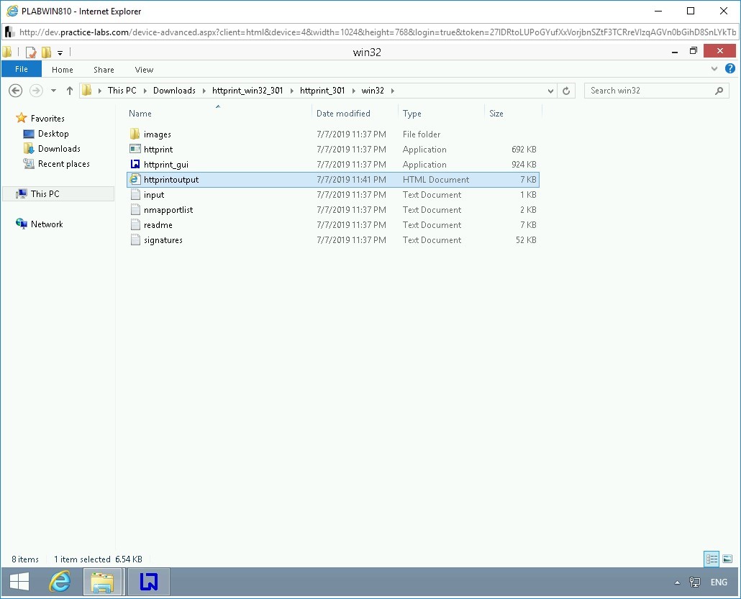Open the File menu

(22, 69)
